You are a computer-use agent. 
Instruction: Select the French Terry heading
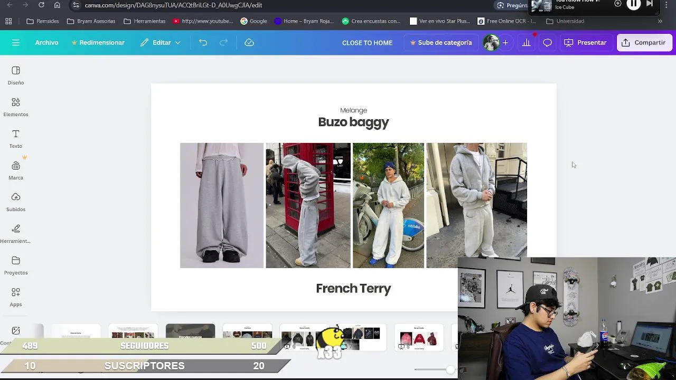click(x=353, y=288)
